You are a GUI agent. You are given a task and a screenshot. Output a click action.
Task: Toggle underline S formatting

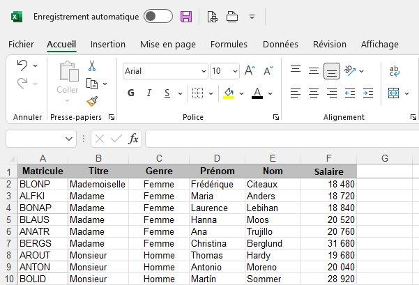click(167, 93)
